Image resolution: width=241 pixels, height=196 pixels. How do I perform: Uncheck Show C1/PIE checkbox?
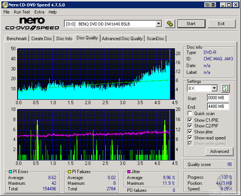coord(190,120)
